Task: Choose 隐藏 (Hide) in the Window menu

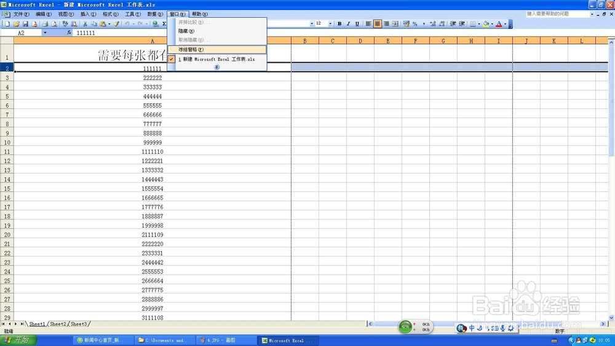Action: pyautogui.click(x=217, y=31)
